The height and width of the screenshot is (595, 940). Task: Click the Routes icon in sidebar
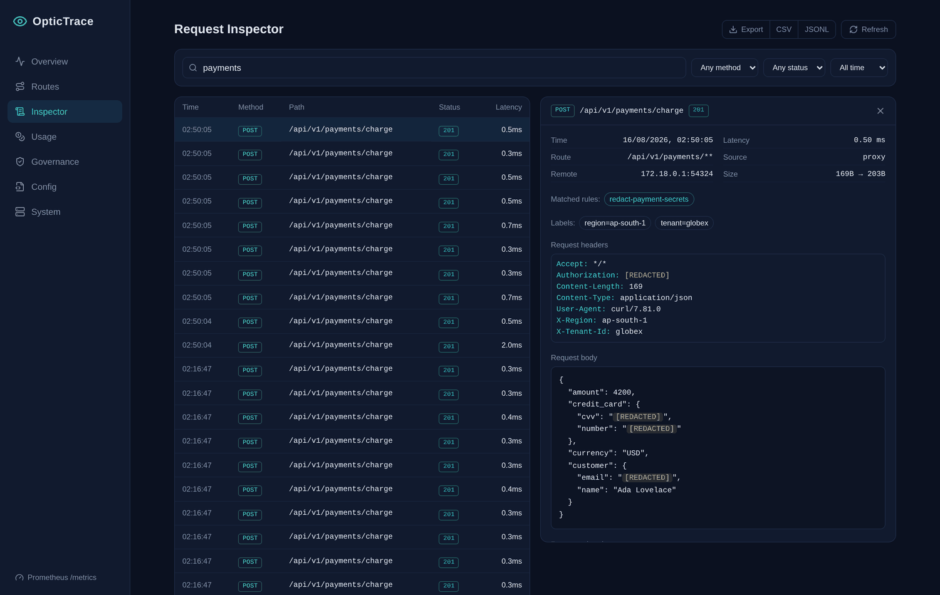20,86
